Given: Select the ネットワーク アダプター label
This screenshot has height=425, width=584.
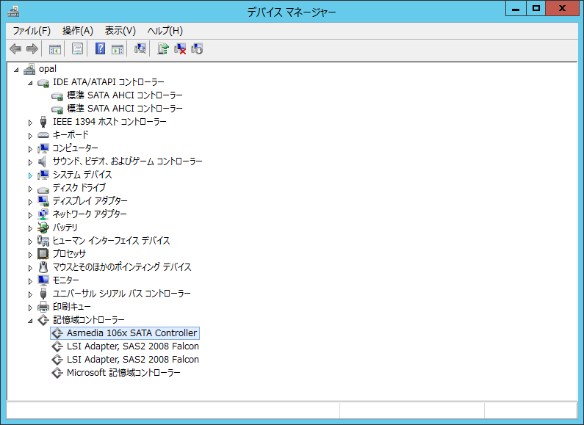Looking at the screenshot, I should pos(90,214).
